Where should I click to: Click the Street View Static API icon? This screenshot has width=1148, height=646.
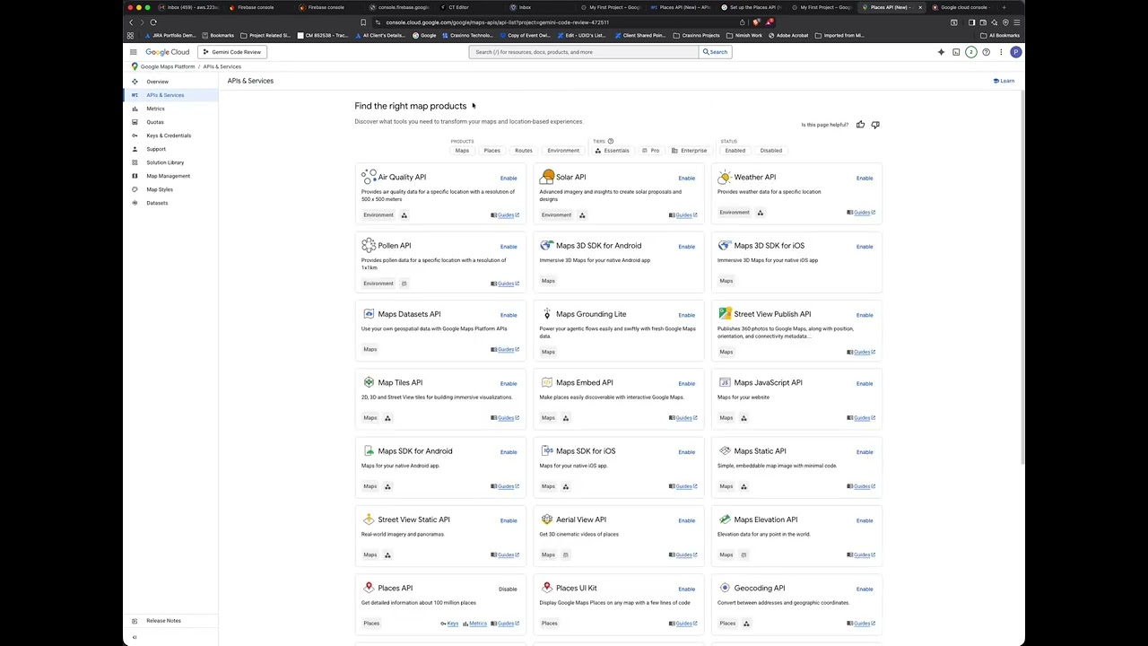click(x=369, y=519)
